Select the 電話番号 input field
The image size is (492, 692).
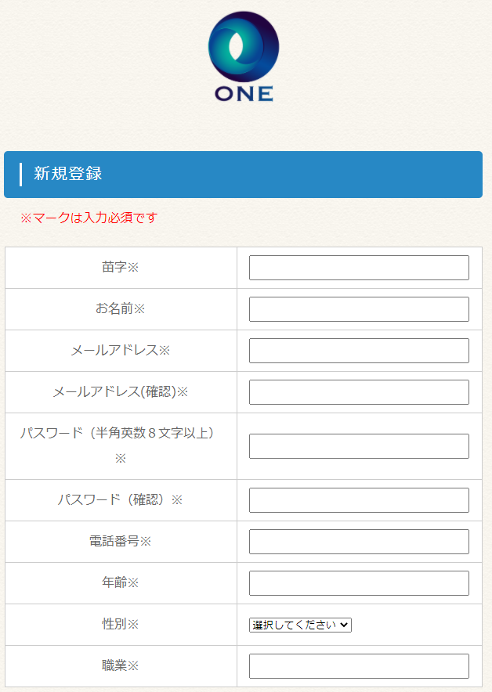pyautogui.click(x=359, y=542)
